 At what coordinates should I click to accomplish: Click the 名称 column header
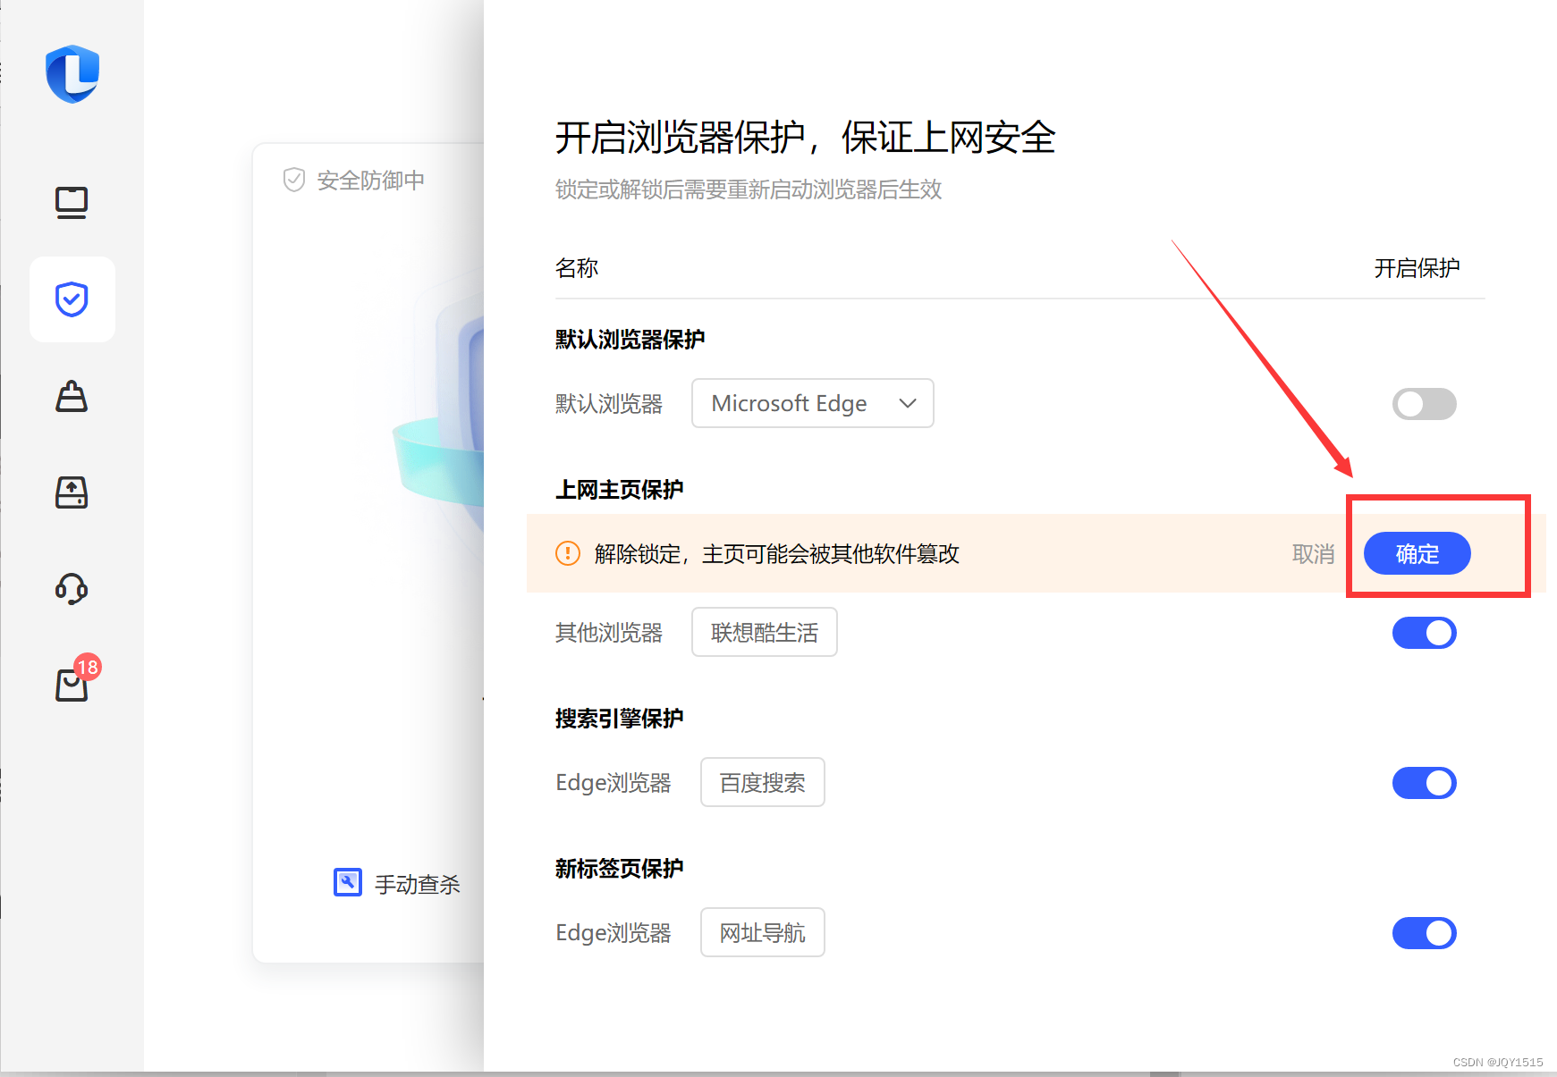coord(577,268)
